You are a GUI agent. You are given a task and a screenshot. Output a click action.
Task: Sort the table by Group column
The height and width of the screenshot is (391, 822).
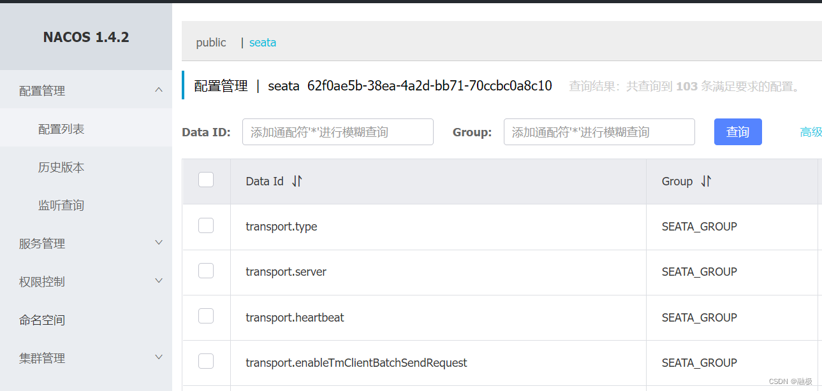pyautogui.click(x=705, y=181)
